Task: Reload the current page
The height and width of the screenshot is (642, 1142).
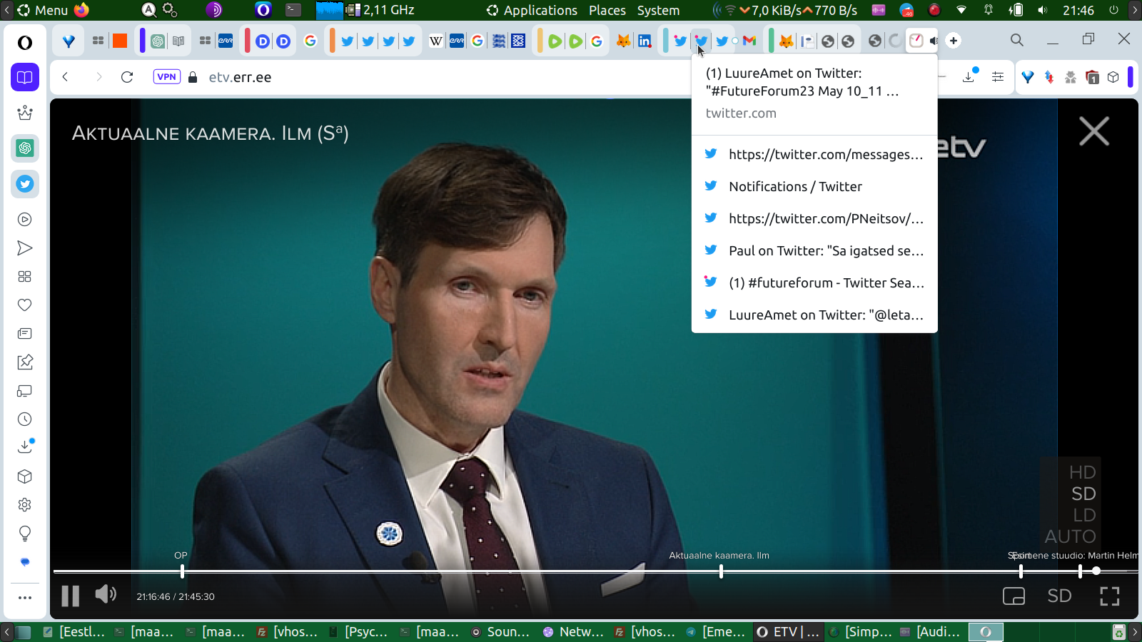Action: (127, 77)
